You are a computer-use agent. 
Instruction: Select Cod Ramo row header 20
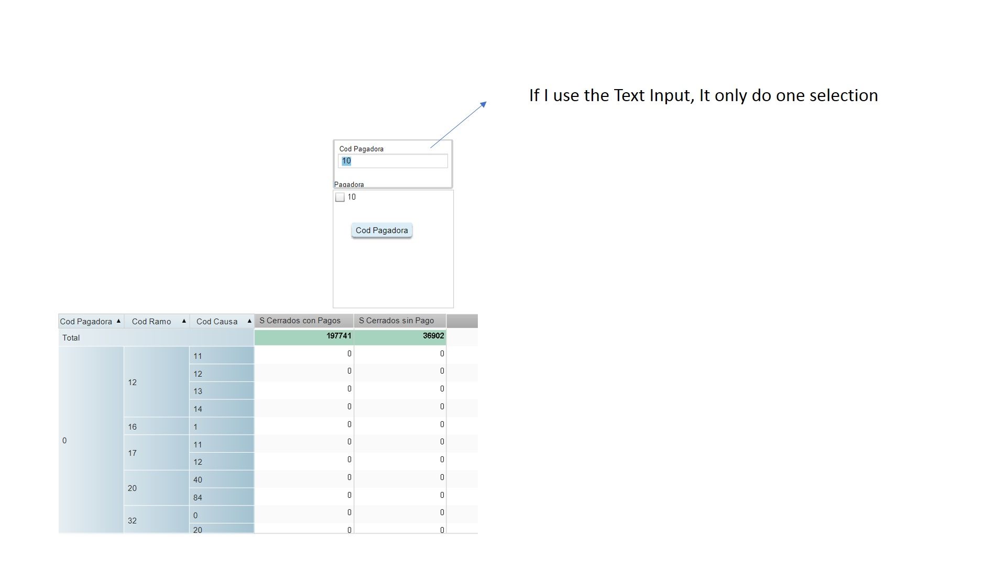point(132,488)
